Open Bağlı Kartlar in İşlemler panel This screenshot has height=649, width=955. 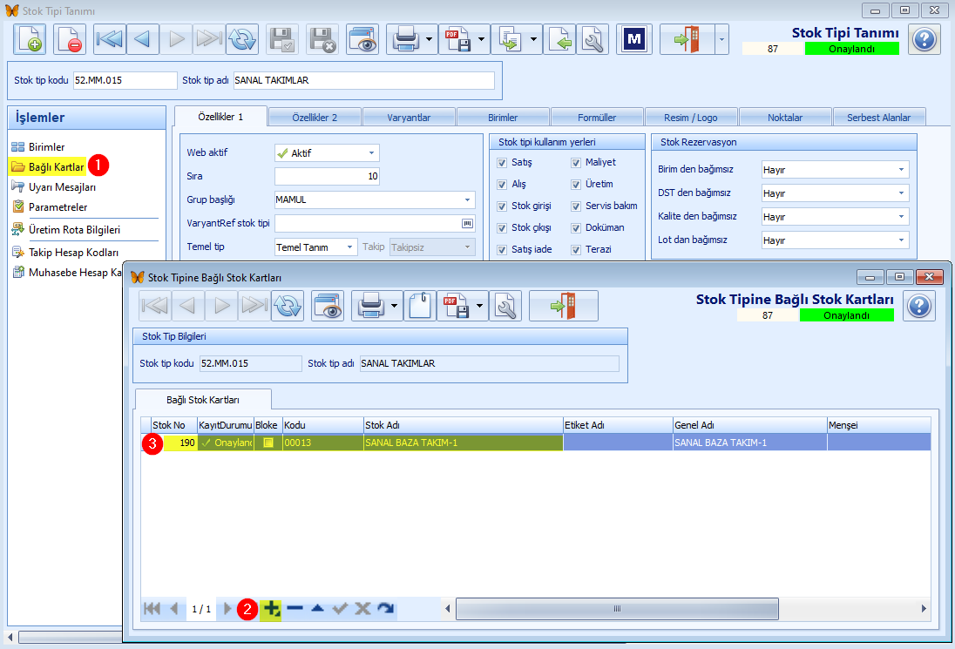point(48,166)
